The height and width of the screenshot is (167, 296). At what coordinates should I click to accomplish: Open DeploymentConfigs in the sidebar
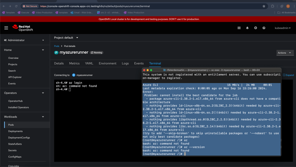19,138
